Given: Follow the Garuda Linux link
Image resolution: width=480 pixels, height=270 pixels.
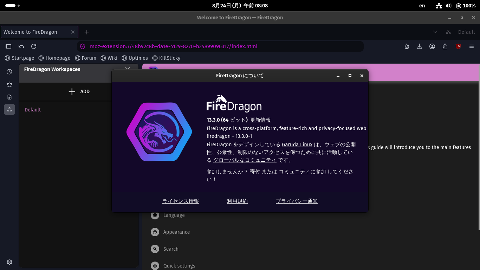Looking at the screenshot, I should [x=297, y=144].
